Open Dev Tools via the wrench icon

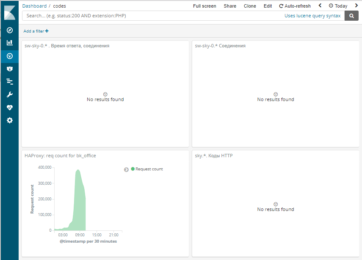[9, 95]
